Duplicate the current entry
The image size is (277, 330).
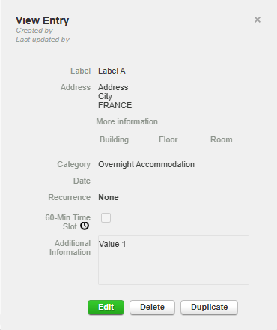pos(209,307)
